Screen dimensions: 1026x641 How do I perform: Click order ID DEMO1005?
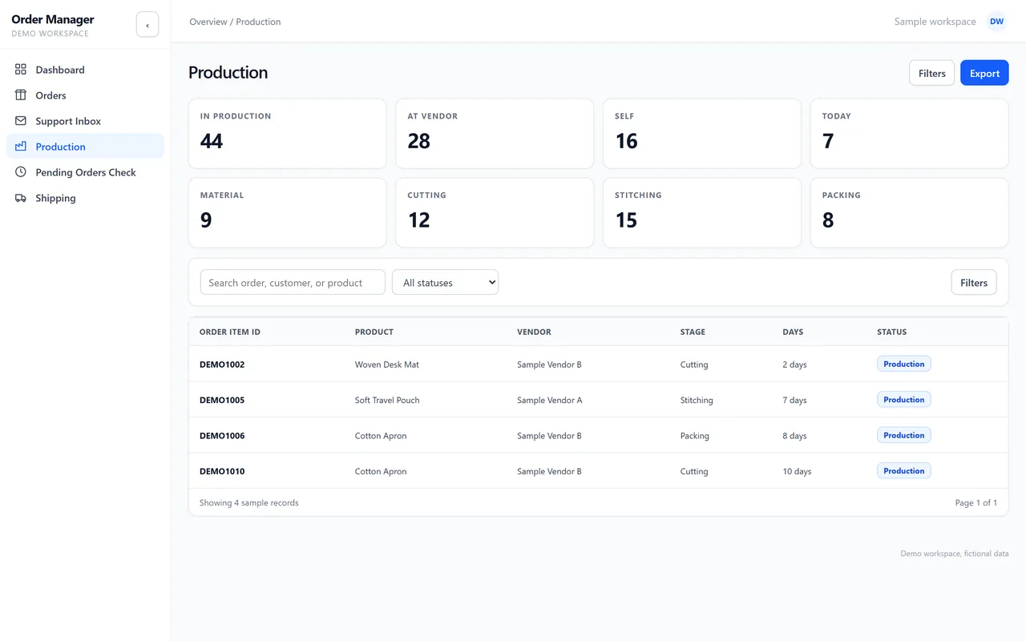click(x=222, y=400)
